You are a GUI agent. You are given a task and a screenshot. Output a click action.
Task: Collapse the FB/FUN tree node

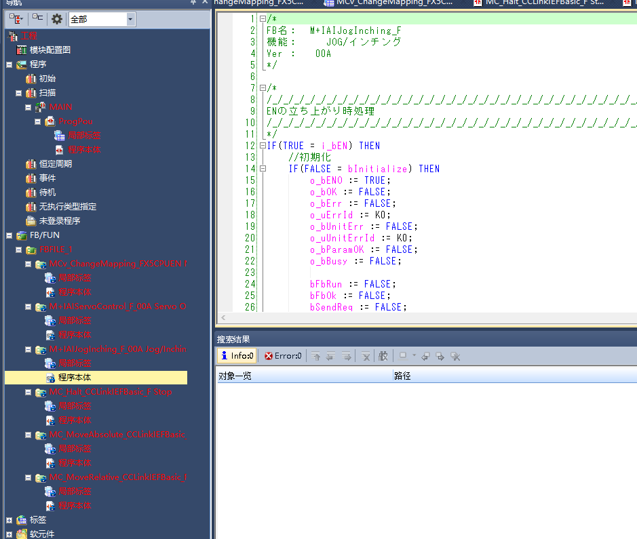9,235
